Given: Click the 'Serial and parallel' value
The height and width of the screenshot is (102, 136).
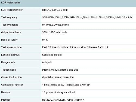Looking at the screenshot, I should [x=52, y=55].
